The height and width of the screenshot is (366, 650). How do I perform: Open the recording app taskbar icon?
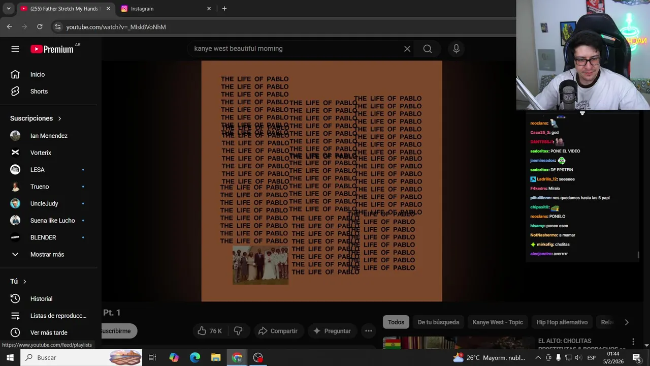pos(258,358)
